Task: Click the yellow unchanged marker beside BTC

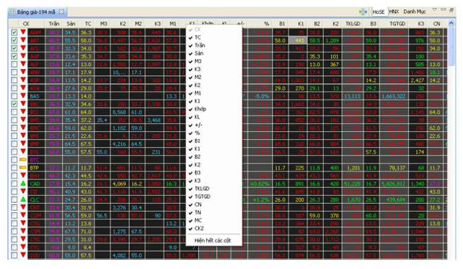Action: [23, 160]
